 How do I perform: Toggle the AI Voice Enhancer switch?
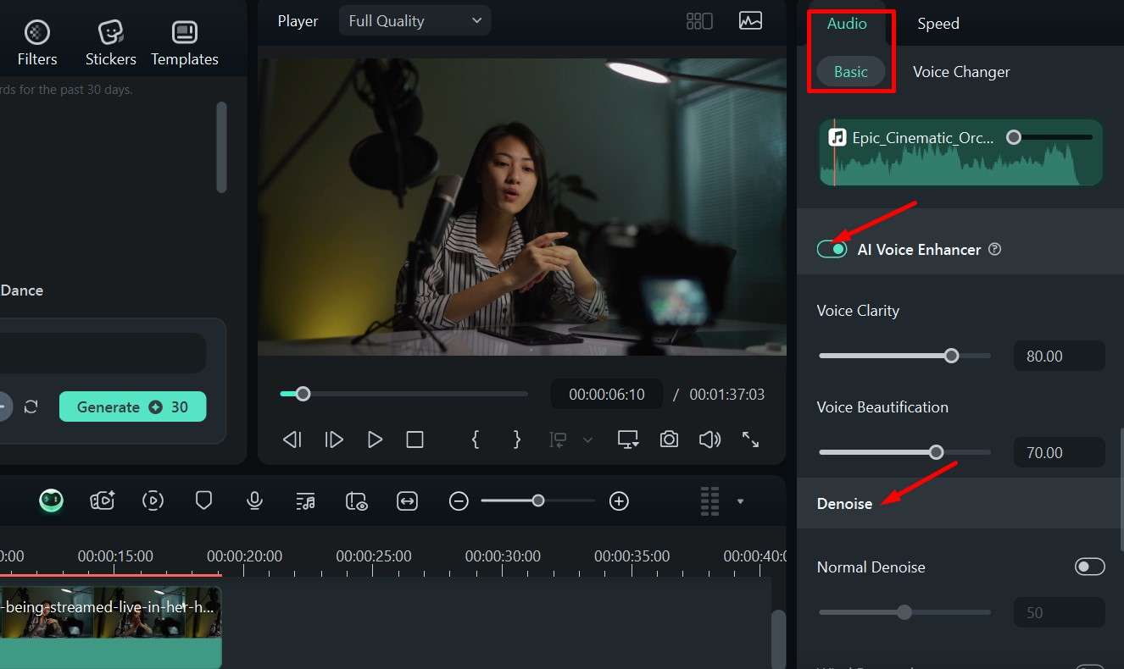832,249
